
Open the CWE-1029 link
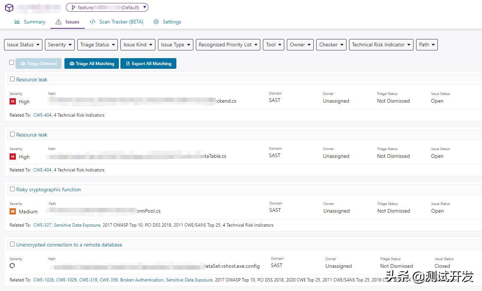point(67,280)
